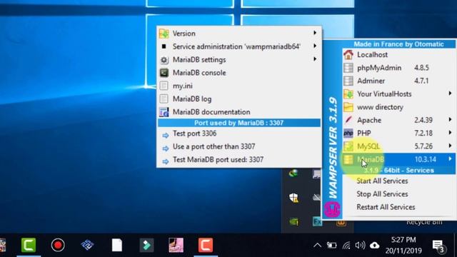Click the Your VirtualHosts folder icon
Viewport: 457px width, 257px height.
pos(348,94)
